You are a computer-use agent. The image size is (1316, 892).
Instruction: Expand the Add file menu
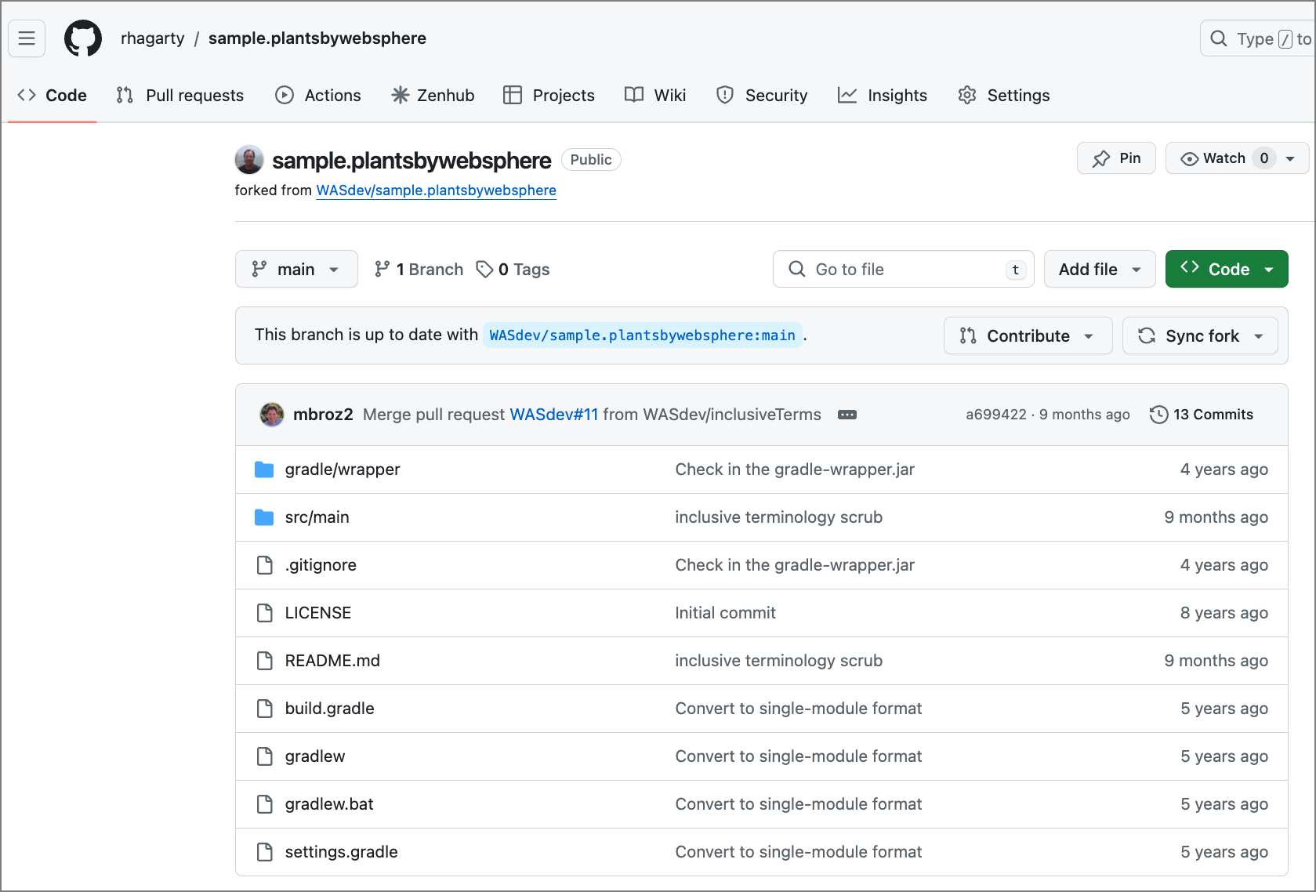click(1099, 270)
